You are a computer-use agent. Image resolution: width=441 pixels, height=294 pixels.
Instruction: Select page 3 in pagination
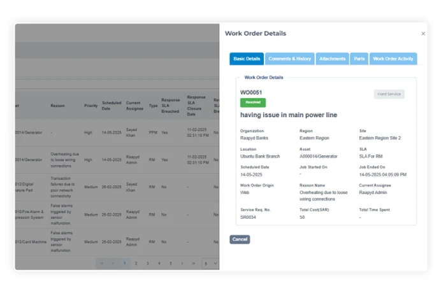tap(147, 263)
